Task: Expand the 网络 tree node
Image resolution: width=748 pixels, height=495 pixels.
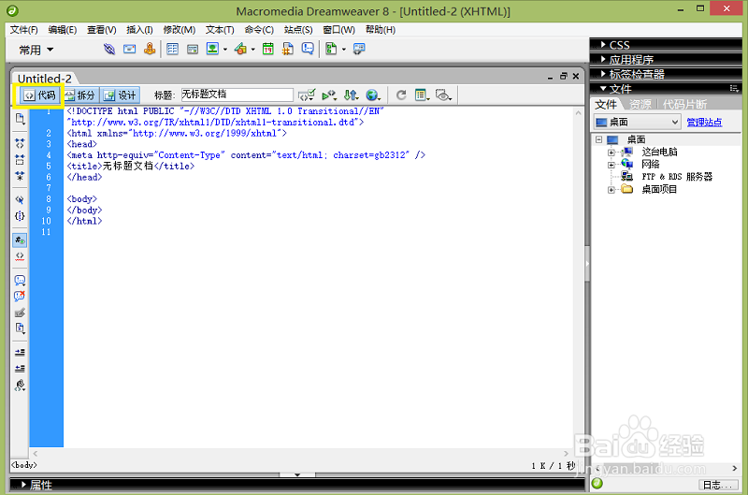Action: click(611, 165)
